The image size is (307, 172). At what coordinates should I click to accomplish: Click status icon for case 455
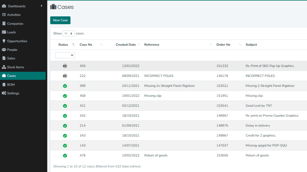65,66
